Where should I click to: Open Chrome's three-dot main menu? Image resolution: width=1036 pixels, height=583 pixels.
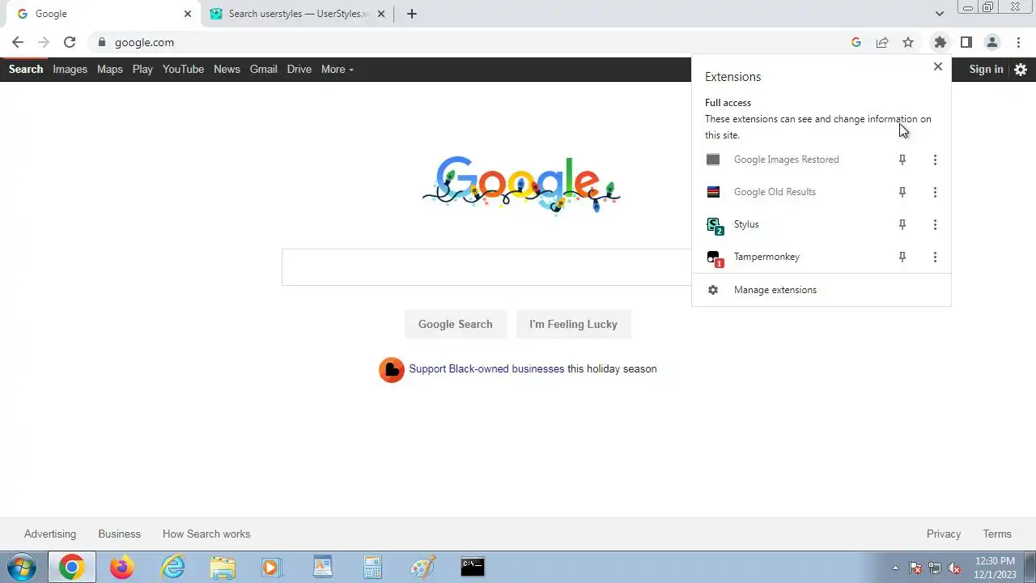pyautogui.click(x=1018, y=42)
